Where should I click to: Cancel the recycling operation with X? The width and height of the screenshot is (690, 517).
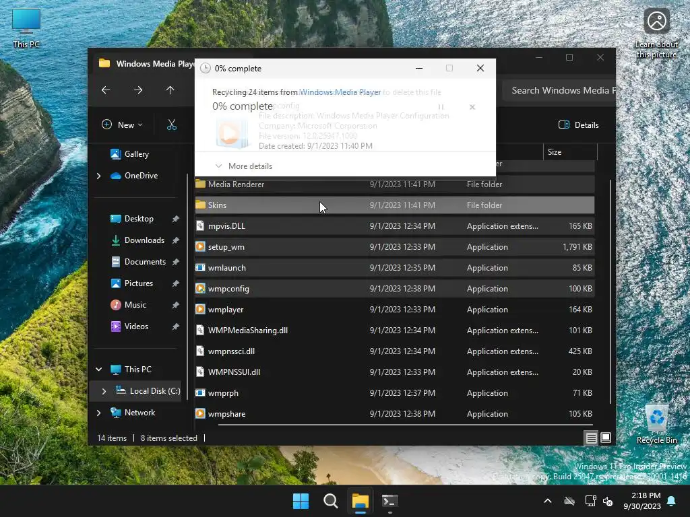pyautogui.click(x=472, y=107)
